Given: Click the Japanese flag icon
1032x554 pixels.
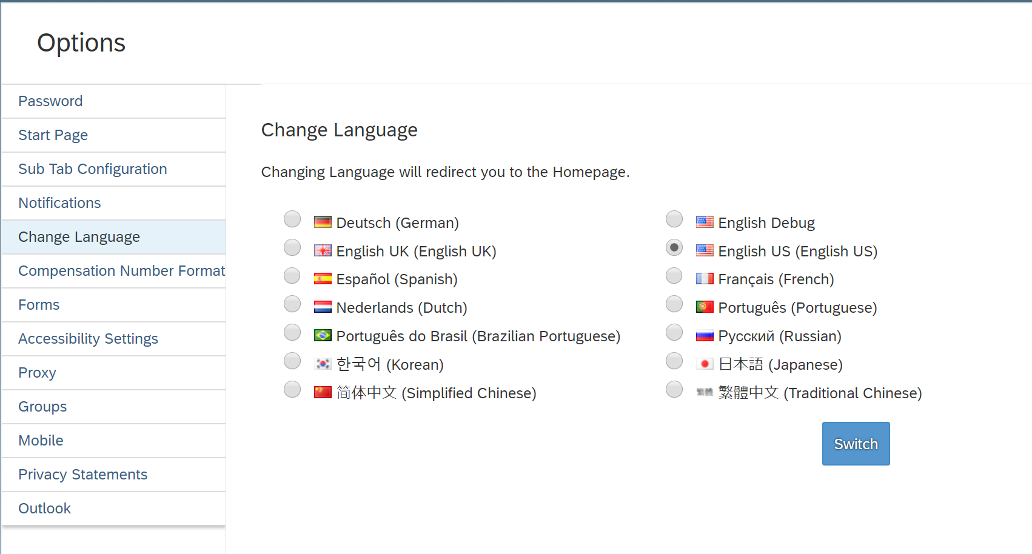Looking at the screenshot, I should pyautogui.click(x=705, y=364).
